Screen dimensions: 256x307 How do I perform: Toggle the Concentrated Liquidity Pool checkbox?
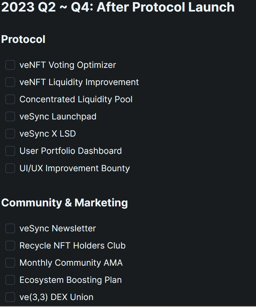(10, 99)
